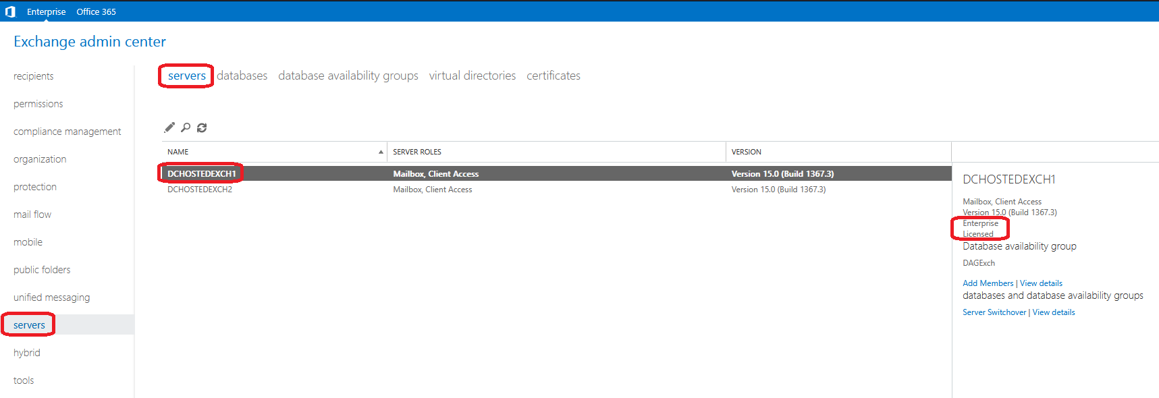The width and height of the screenshot is (1159, 398).
Task: Open the virtual directories tab
Action: coord(472,76)
